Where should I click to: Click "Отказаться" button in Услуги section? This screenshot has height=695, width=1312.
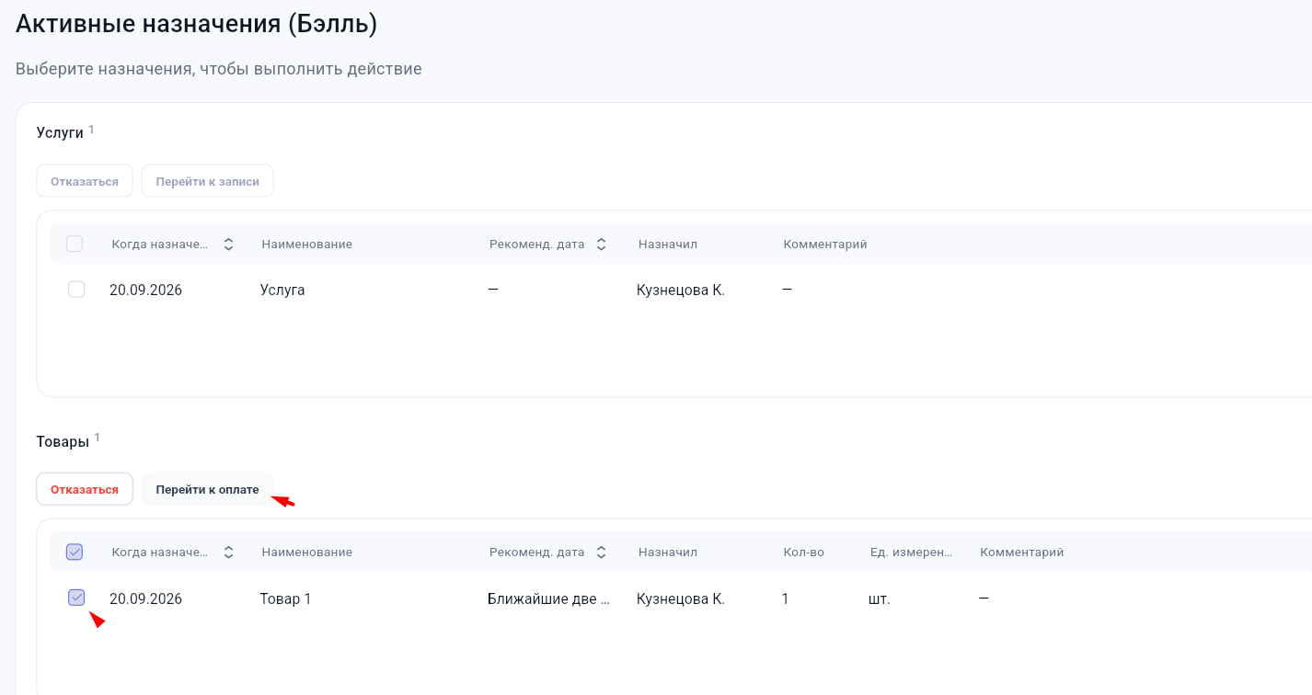click(x=85, y=181)
